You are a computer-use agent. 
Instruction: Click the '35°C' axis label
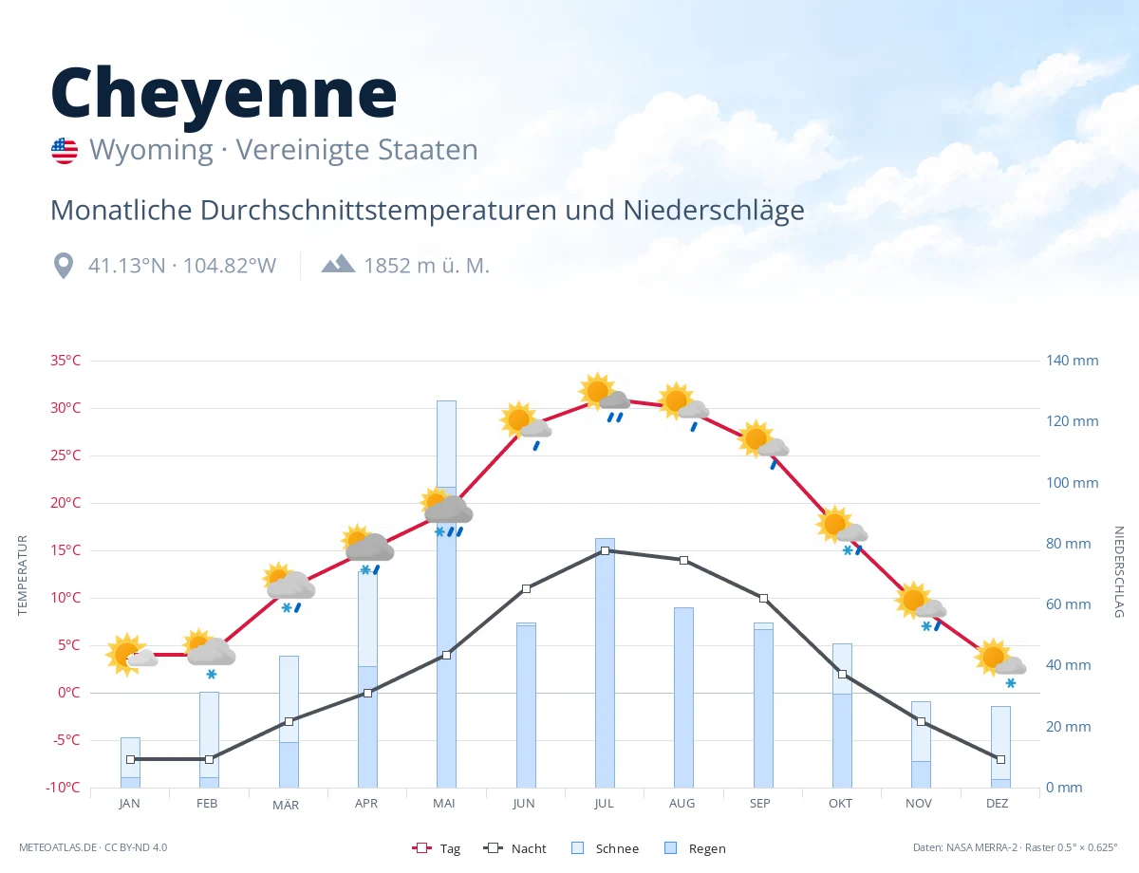(x=65, y=361)
